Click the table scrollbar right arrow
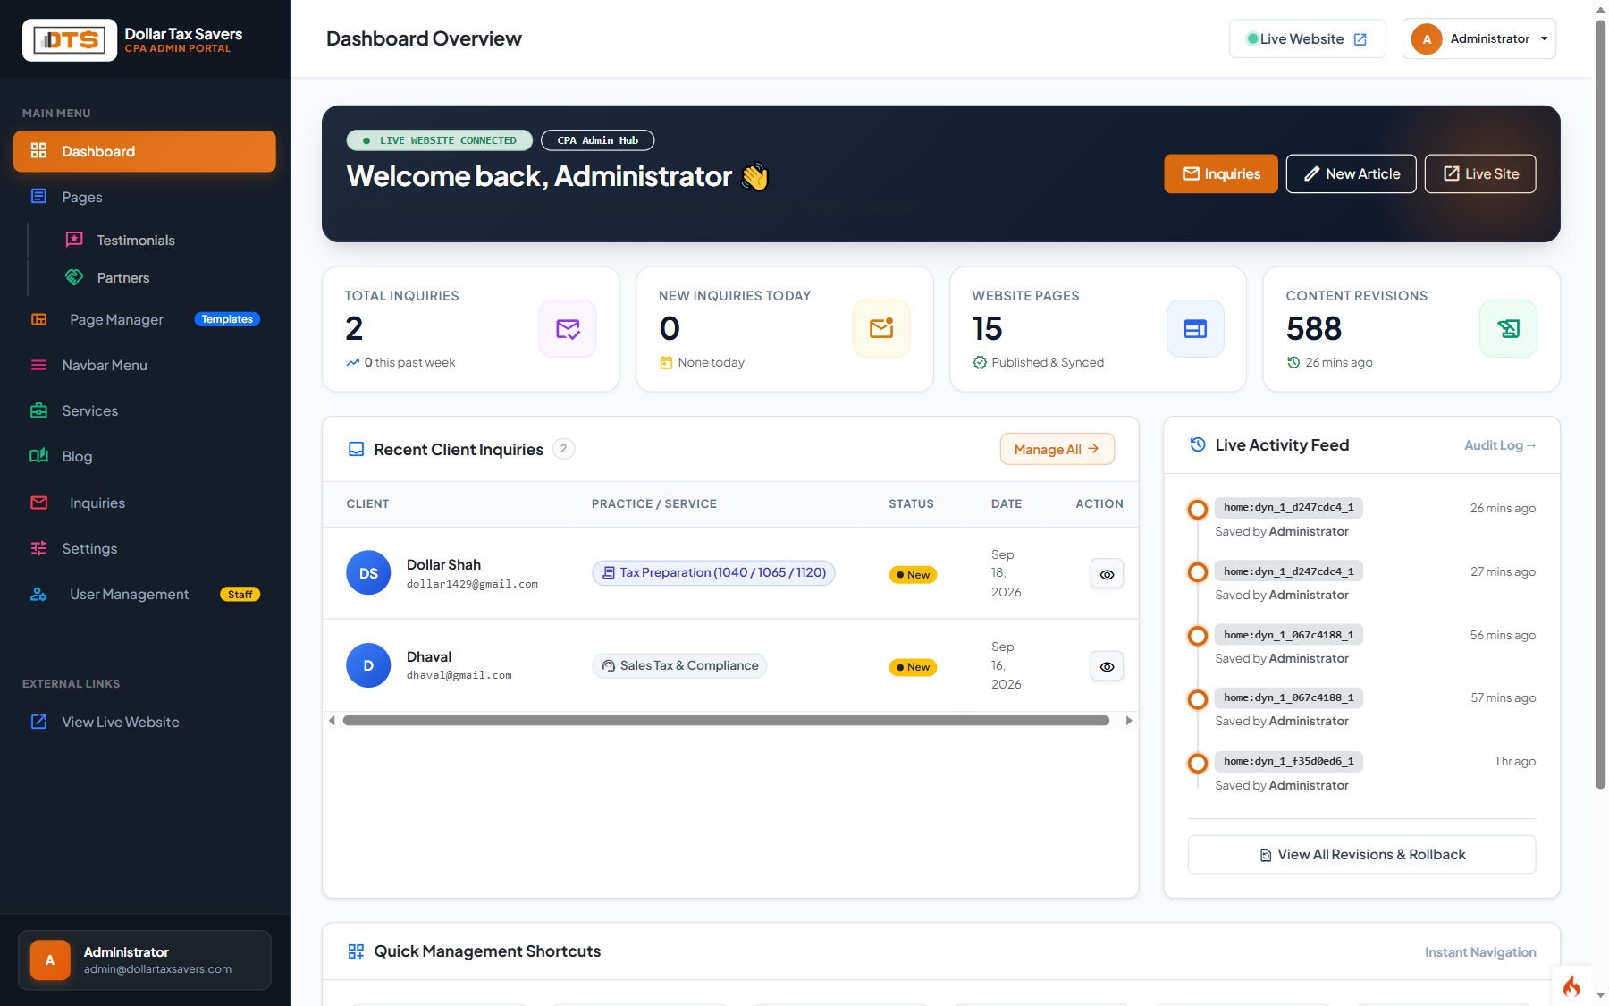The height and width of the screenshot is (1006, 1609). (x=1129, y=721)
